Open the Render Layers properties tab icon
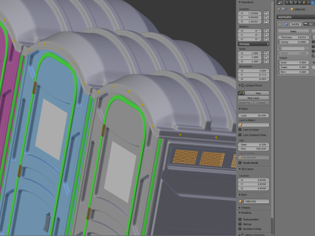 point(291,3)
